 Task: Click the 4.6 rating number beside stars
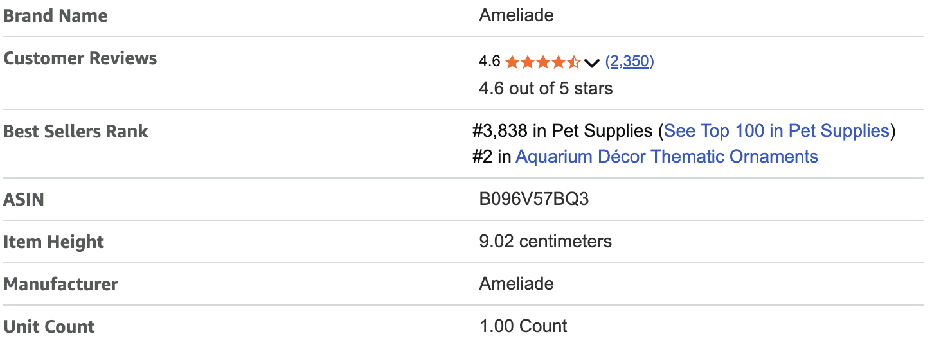(489, 62)
